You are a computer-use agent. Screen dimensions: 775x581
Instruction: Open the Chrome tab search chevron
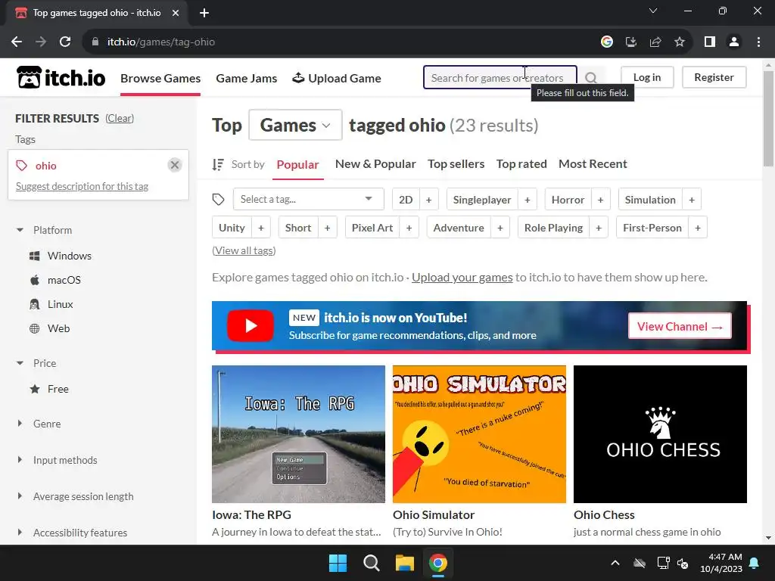(653, 11)
